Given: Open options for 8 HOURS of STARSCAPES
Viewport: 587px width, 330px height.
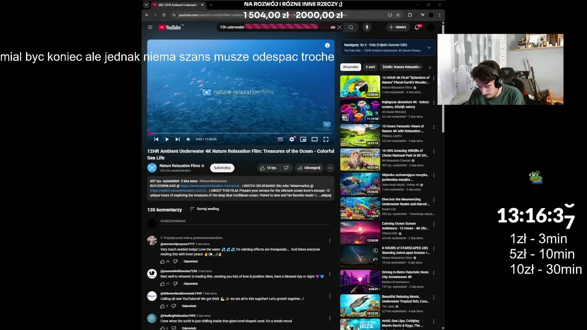Looking at the screenshot, I should pyautogui.click(x=433, y=249).
